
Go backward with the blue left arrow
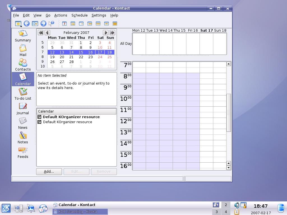(27, 24)
